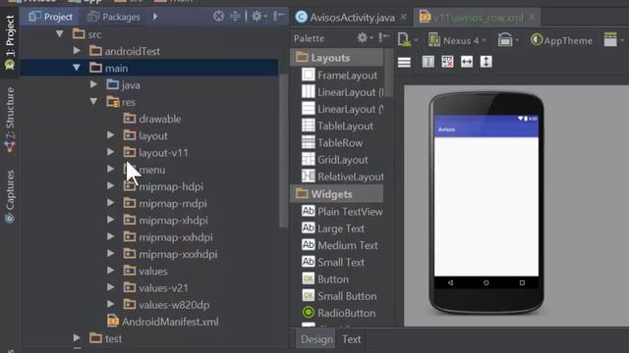This screenshot has height=353, width=629.
Task: Toggle layout width horizontal arrows icon
Action: (467, 62)
